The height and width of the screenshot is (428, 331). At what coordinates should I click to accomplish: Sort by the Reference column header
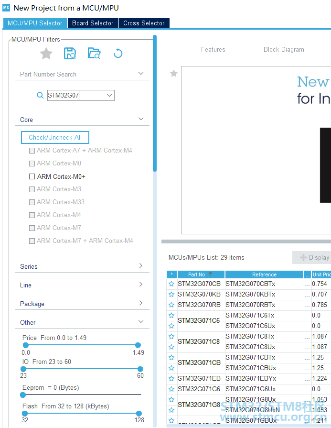(264, 274)
